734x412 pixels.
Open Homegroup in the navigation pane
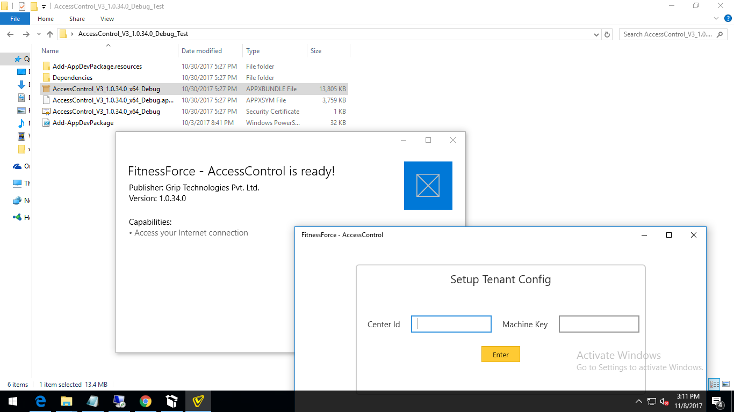point(21,218)
